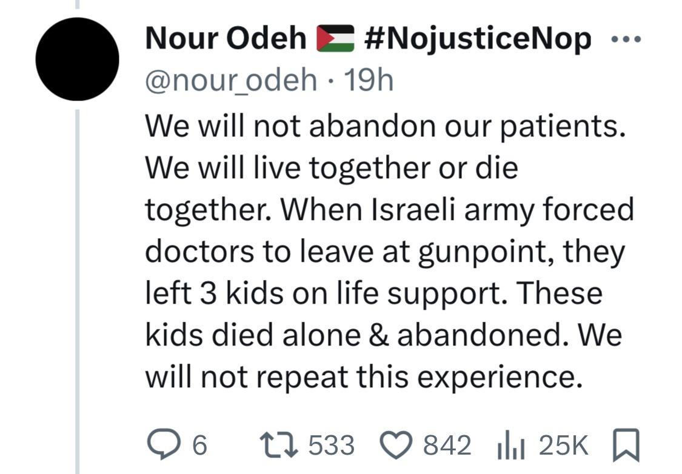This screenshot has width=682, height=474.
Task: Visit the @nour_odeh handle link
Action: point(230,79)
